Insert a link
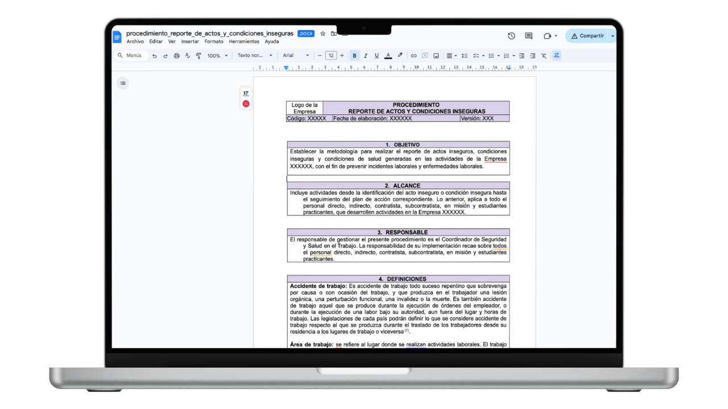 (414, 55)
